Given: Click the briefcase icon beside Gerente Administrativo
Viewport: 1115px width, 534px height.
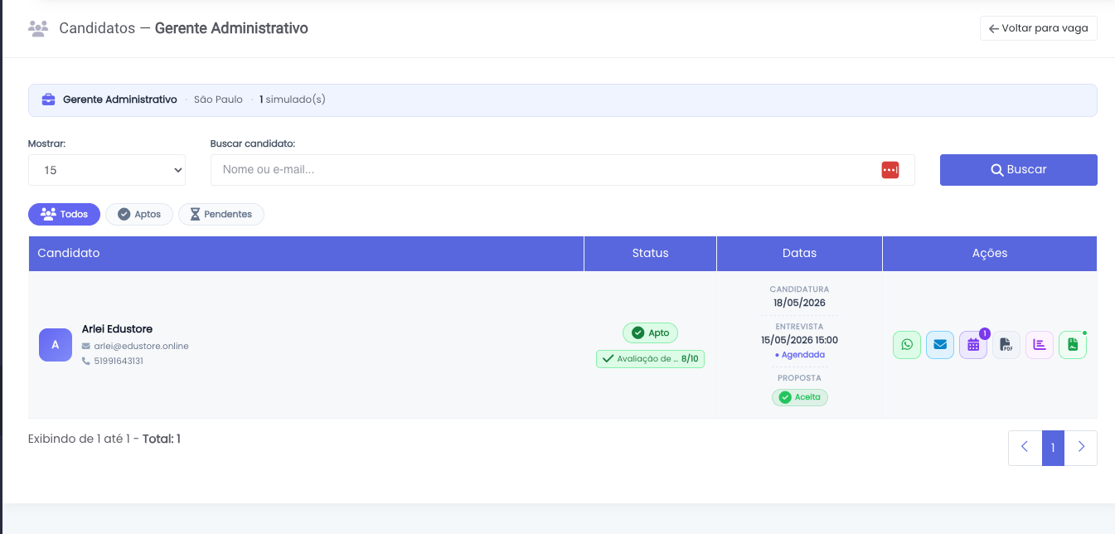Looking at the screenshot, I should [48, 100].
